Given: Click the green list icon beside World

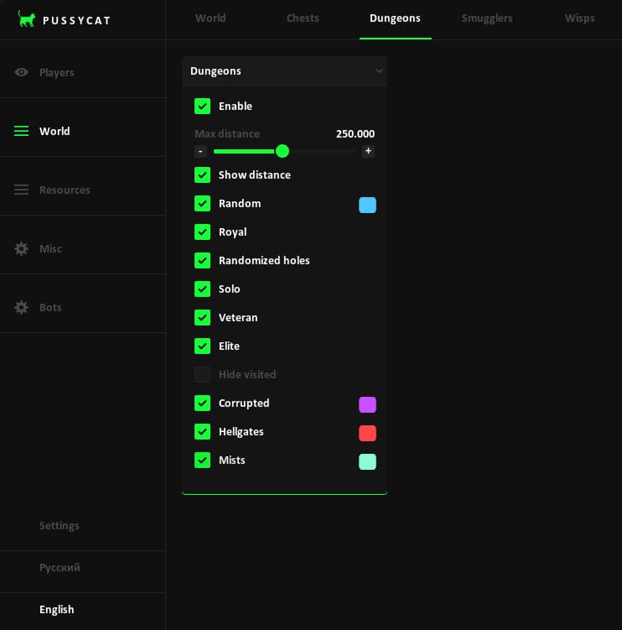Looking at the screenshot, I should tap(21, 131).
